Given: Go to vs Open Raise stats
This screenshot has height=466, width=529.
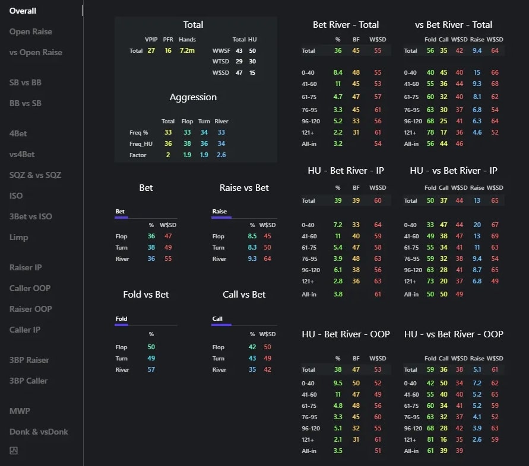Looking at the screenshot, I should point(36,52).
